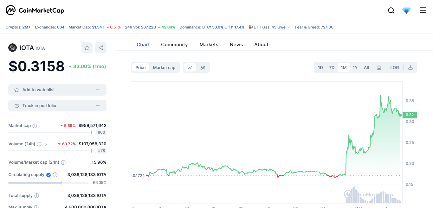This screenshot has height=208, width=433.
Task: Open the News tab
Action: (x=236, y=45)
